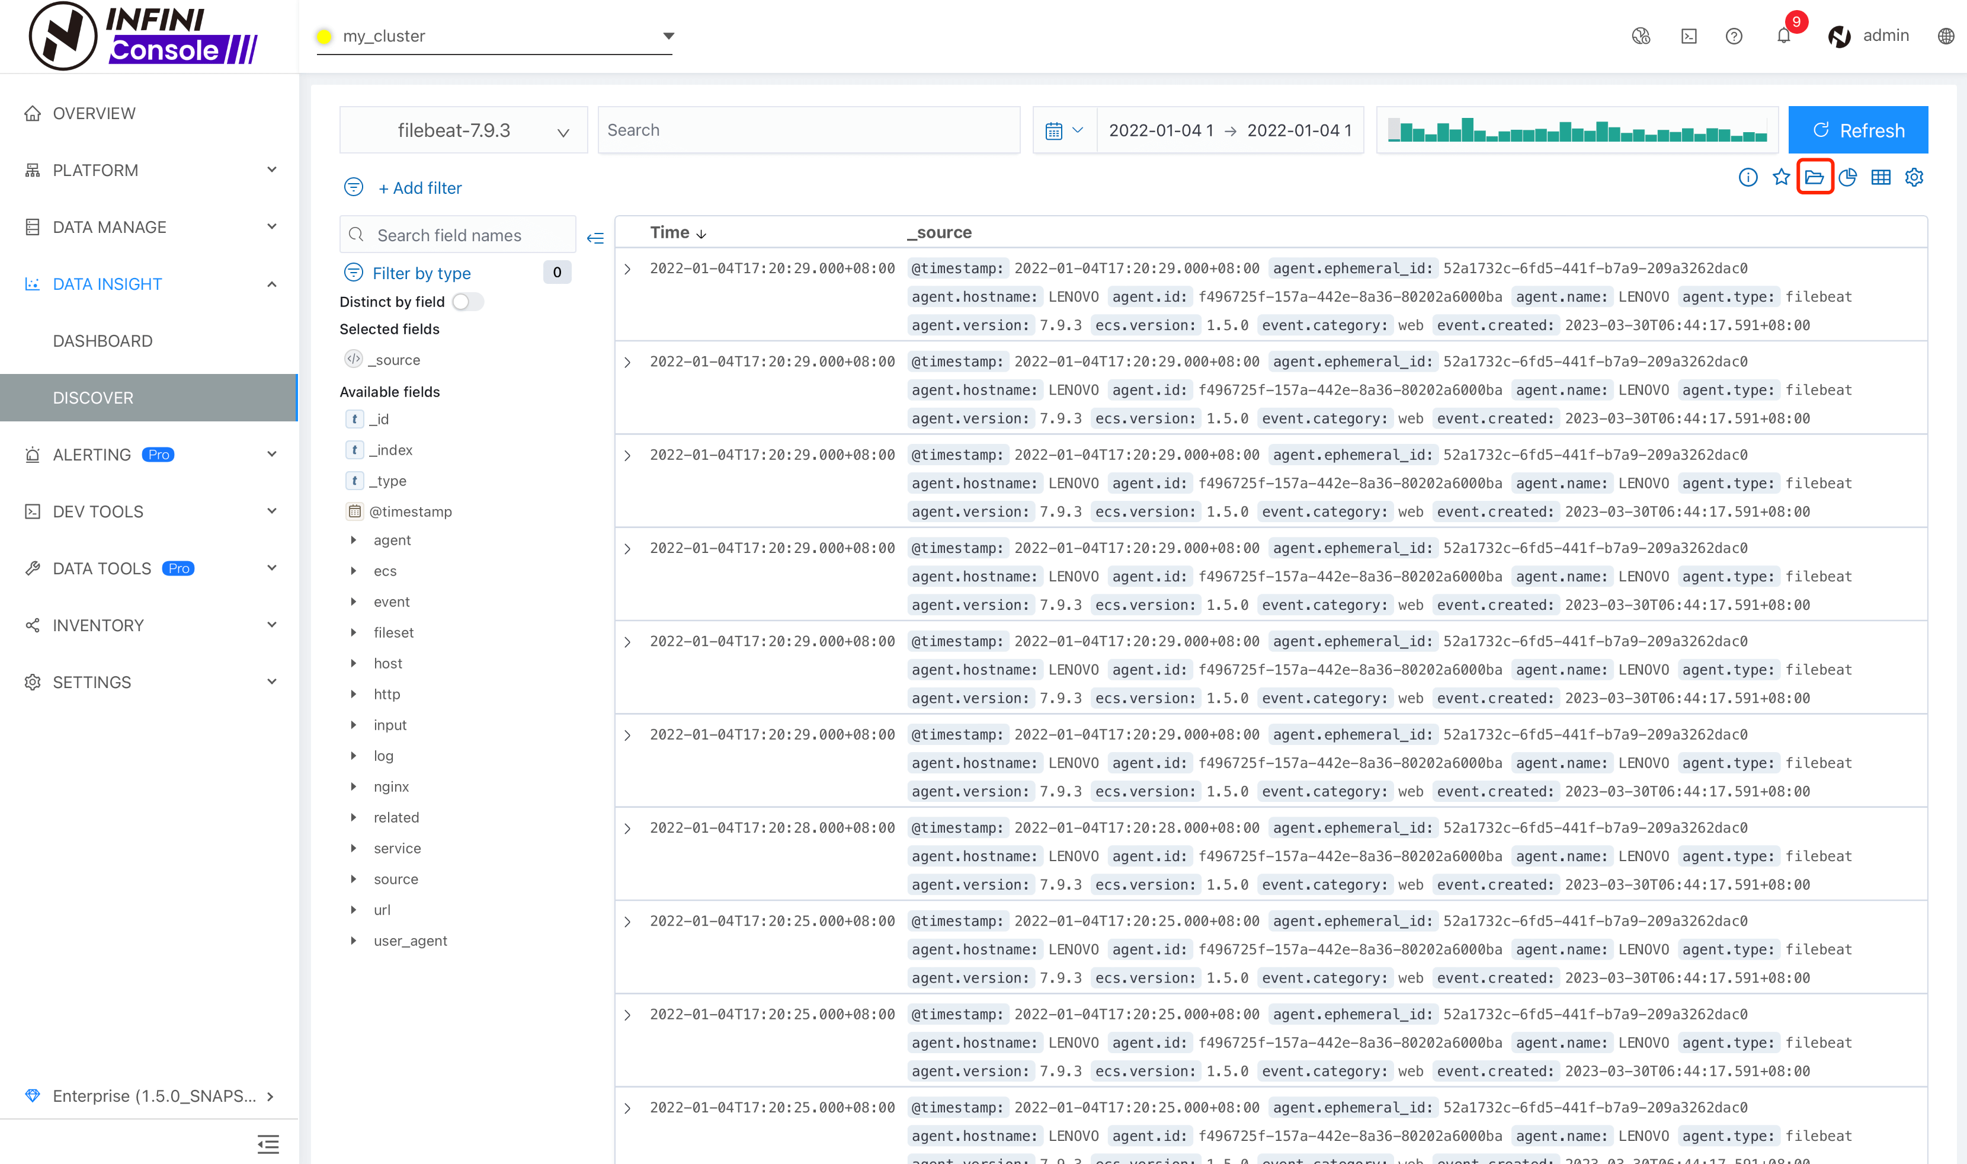Open the my_cluster selector dropdown

point(494,36)
